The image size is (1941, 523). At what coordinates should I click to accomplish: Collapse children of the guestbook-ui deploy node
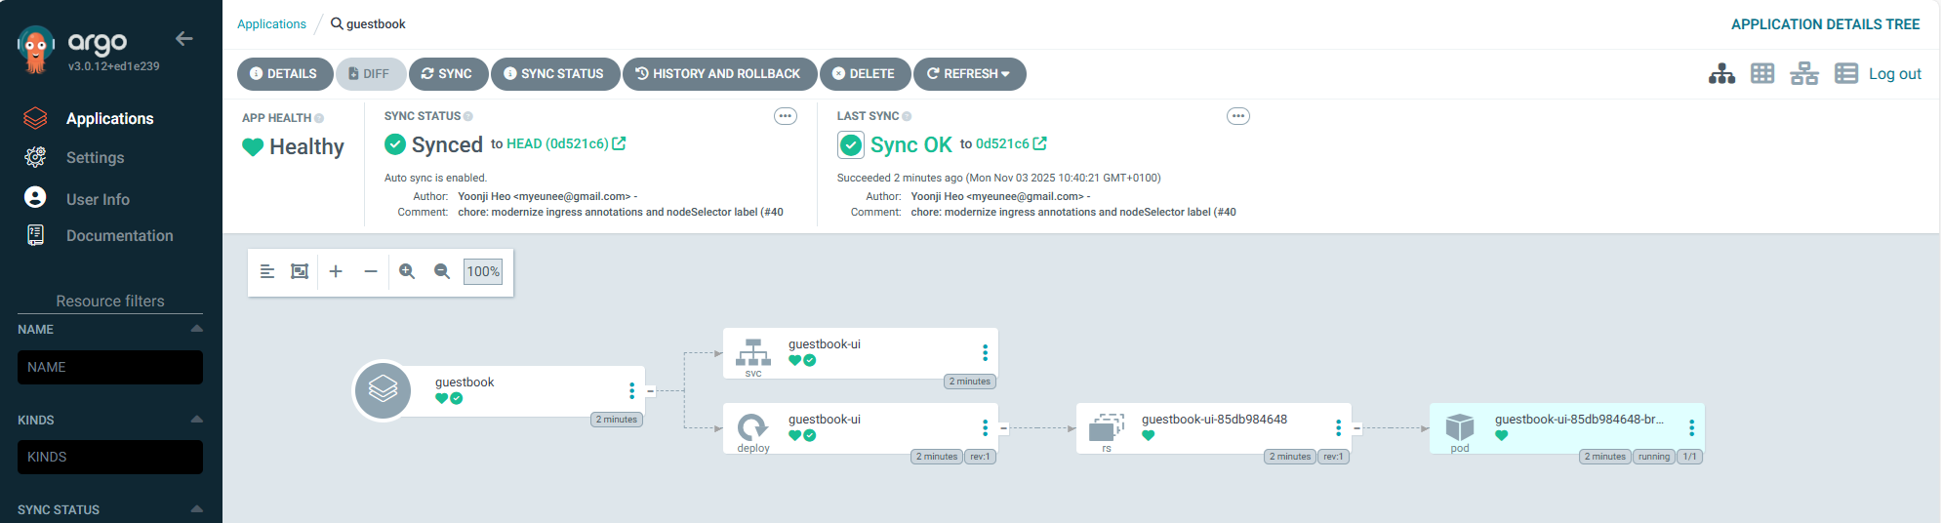(x=1003, y=428)
